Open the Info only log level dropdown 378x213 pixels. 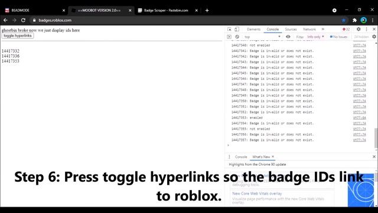tap(315, 37)
